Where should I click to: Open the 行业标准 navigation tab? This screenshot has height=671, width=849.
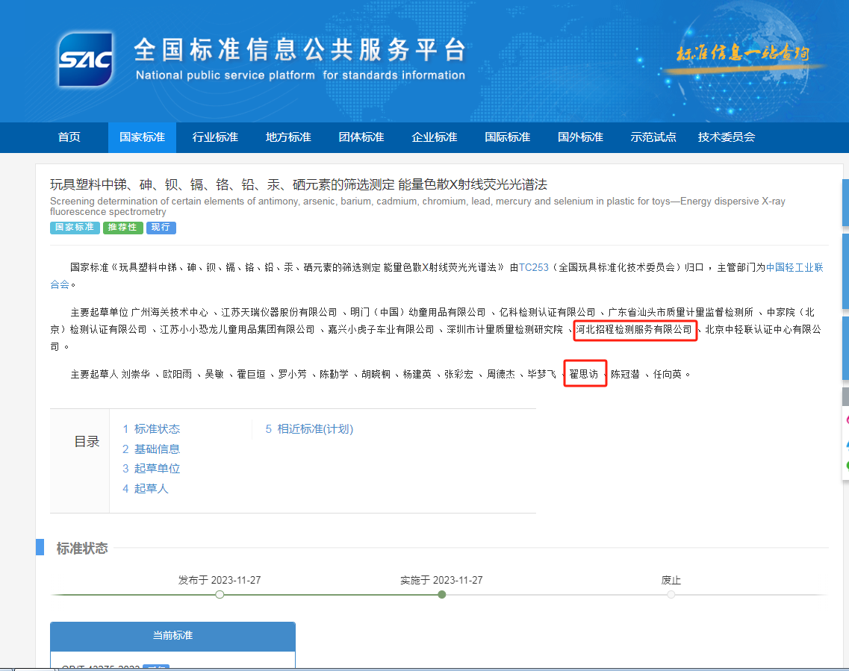(215, 137)
